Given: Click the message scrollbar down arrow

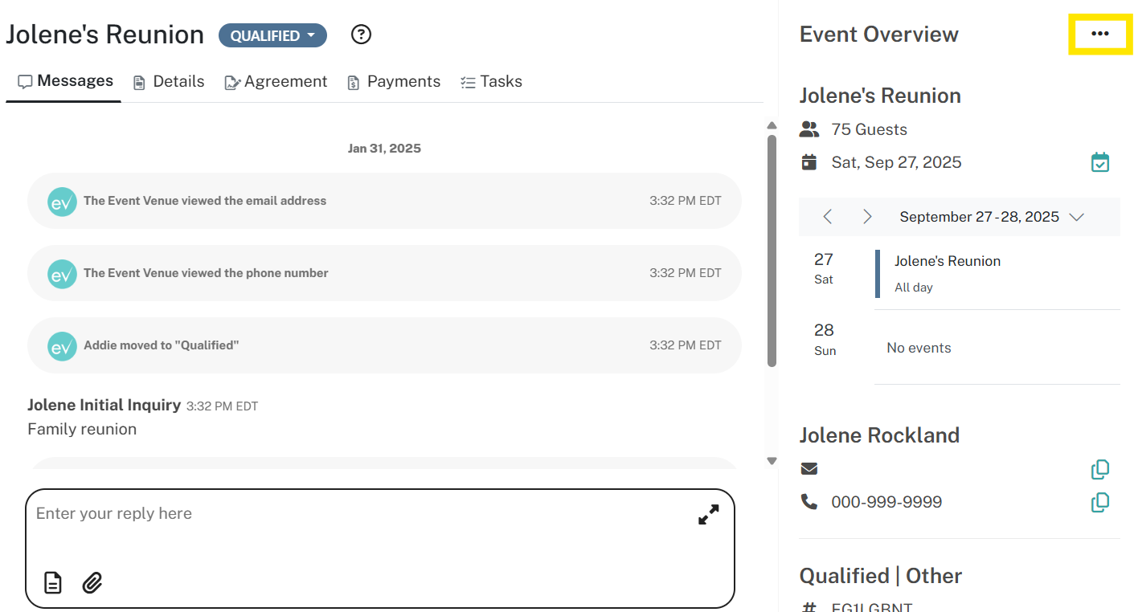Looking at the screenshot, I should click(772, 461).
